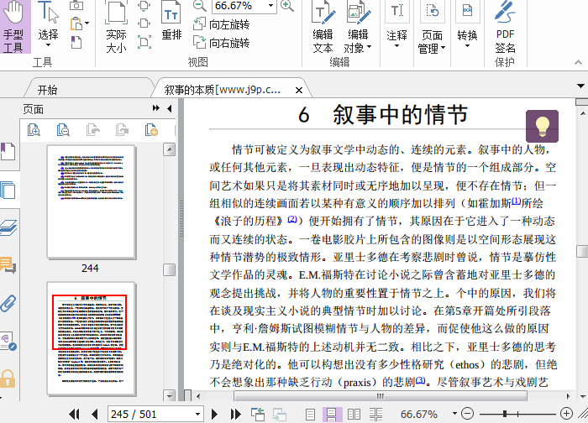The width and height of the screenshot is (588, 423).
Task: Open the Attachments paperclip panel
Action: point(8,304)
